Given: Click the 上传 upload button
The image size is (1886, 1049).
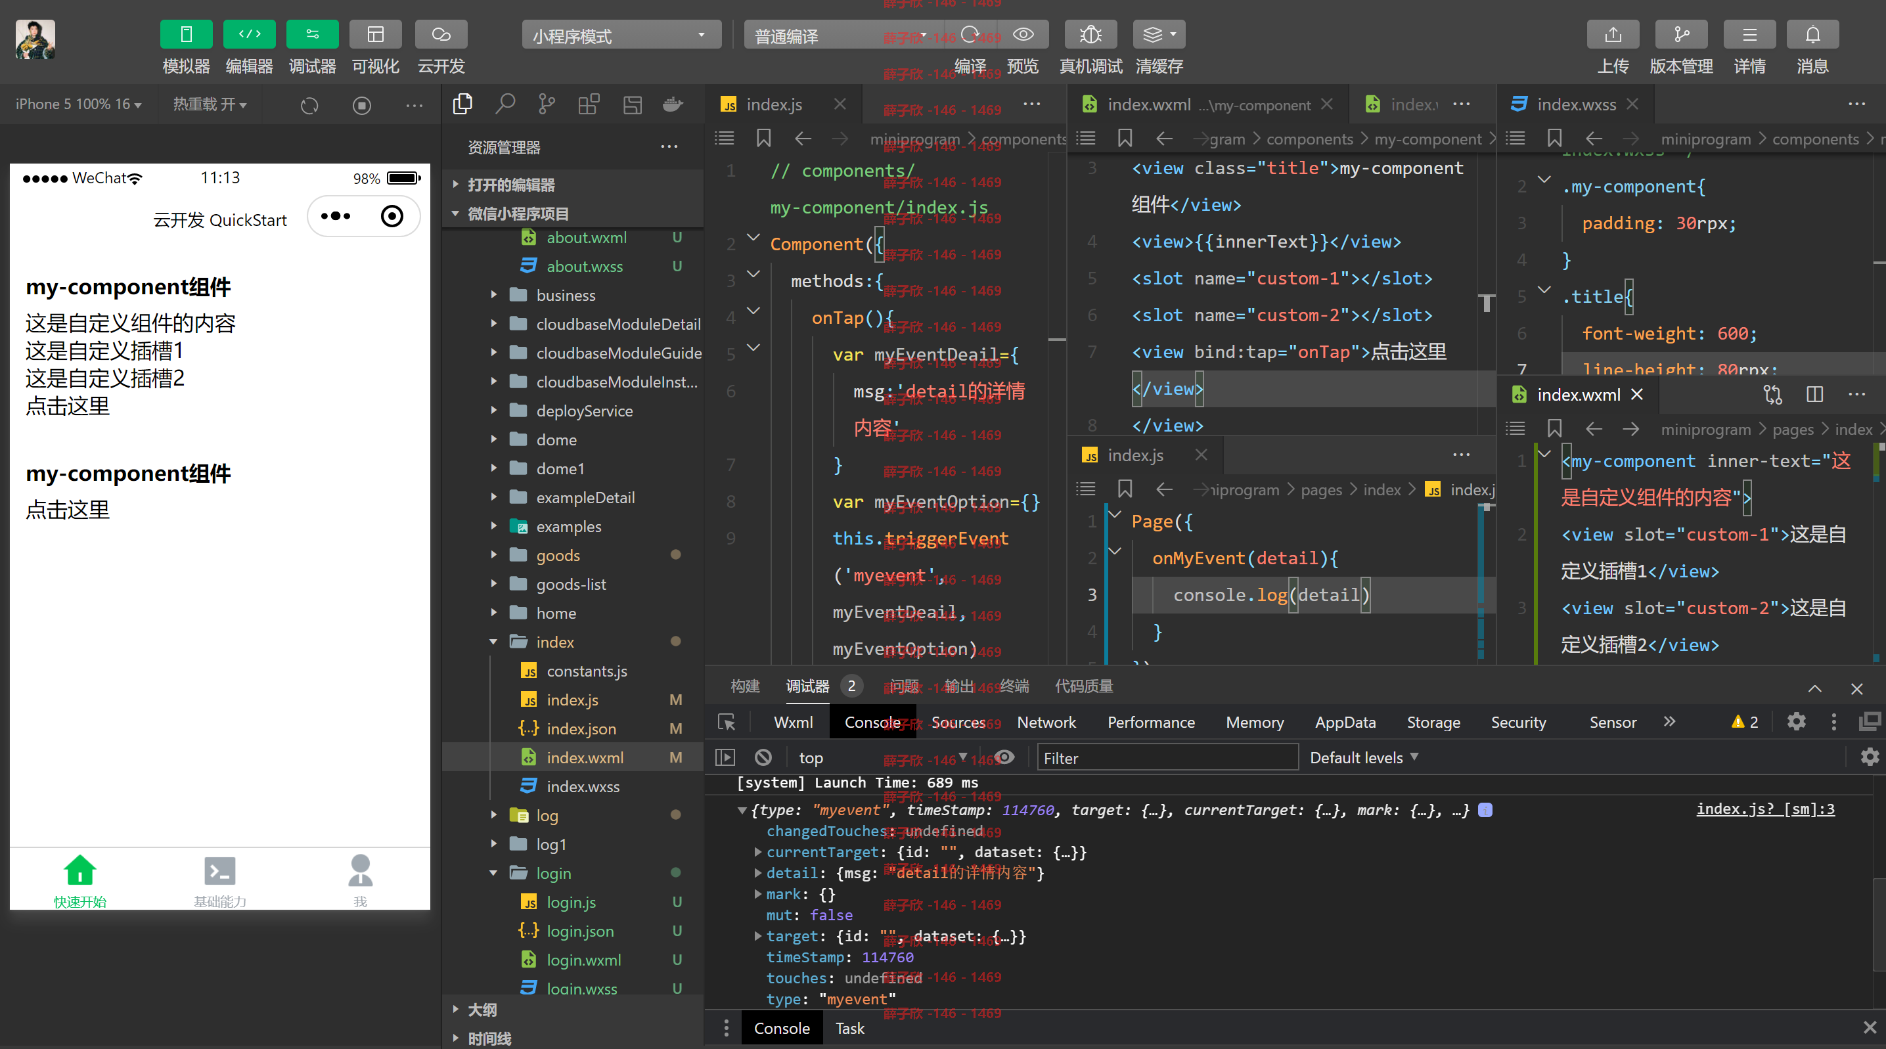Looking at the screenshot, I should [x=1613, y=34].
